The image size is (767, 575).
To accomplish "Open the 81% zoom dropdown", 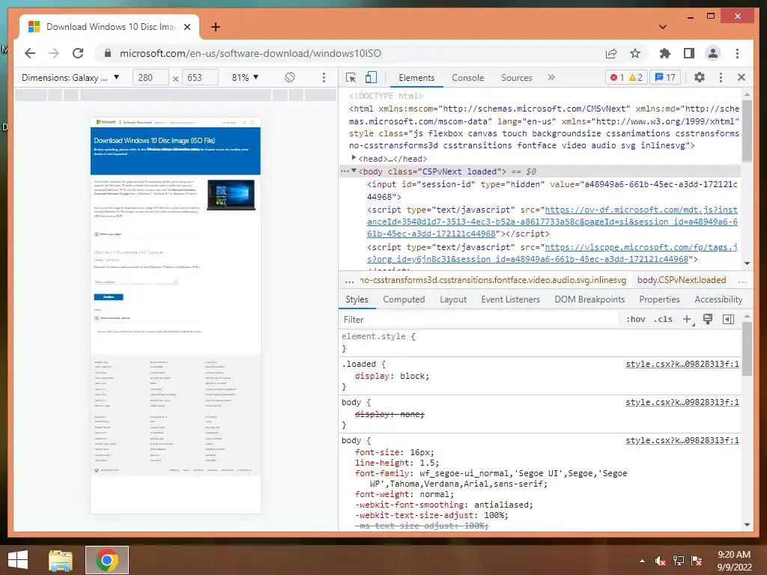I will click(x=245, y=77).
